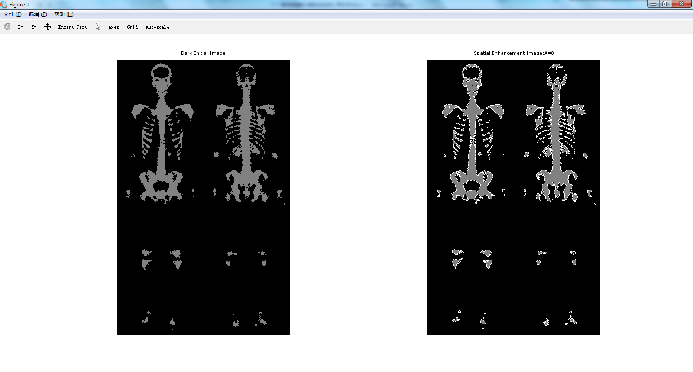Maximize the Figure 1 window
This screenshot has height=372, width=693.
[665, 4]
